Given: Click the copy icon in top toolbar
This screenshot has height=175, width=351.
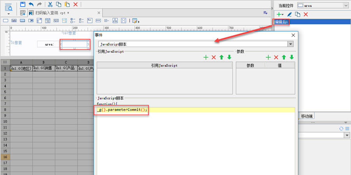Looking at the screenshot, I should (59, 4).
